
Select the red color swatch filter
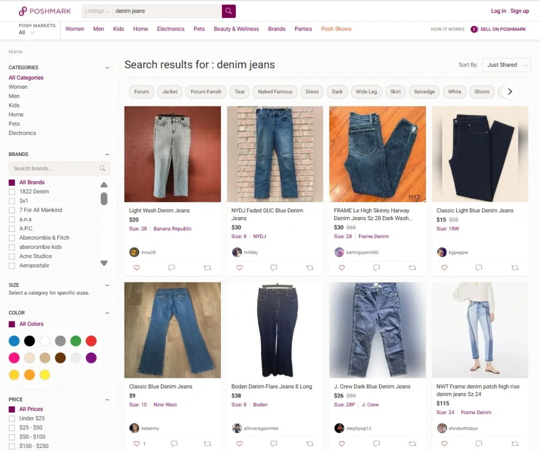tap(91, 341)
